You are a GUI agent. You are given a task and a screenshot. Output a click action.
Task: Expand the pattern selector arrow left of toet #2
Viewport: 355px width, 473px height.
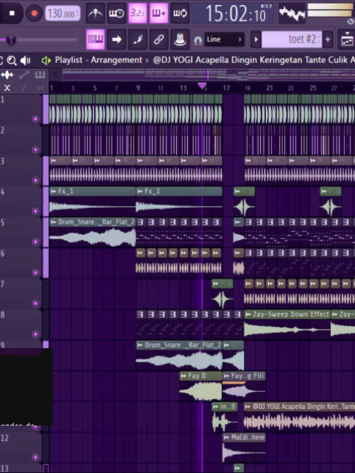256,39
